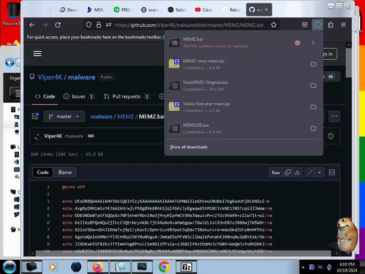Go back to the previous page in Firefox
Viewport: 365px width, 274px height.
tap(32, 25)
